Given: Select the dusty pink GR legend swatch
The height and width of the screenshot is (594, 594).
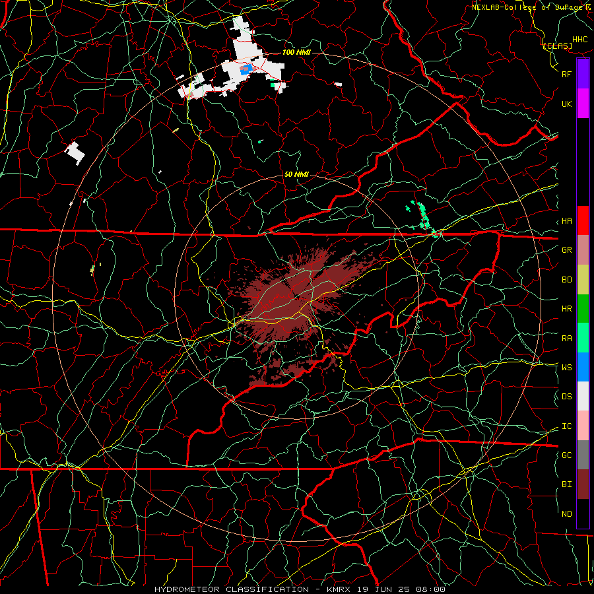Looking at the screenshot, I should pyautogui.click(x=583, y=249).
